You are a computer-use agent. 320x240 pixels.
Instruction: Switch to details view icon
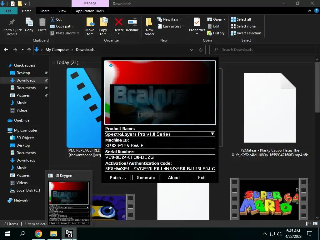pos(308,224)
